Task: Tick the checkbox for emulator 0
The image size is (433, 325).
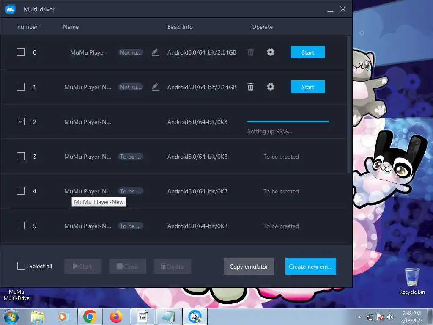Action: (21, 52)
